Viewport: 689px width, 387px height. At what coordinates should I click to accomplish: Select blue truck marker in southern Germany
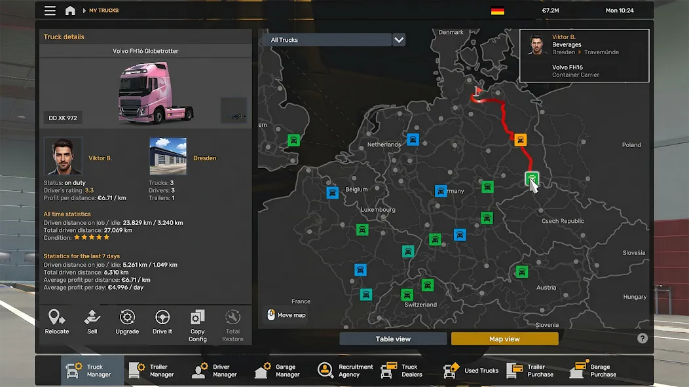click(x=460, y=235)
